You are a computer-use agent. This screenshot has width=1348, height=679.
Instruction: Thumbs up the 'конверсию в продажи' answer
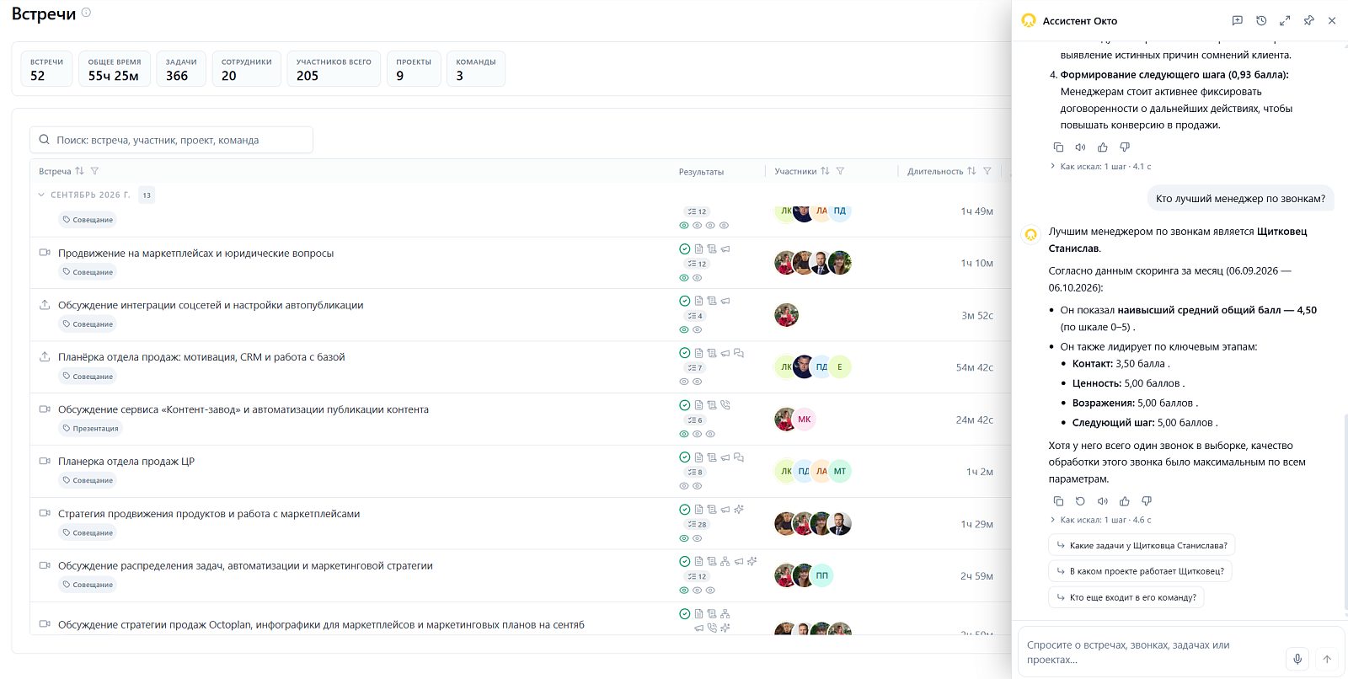point(1102,147)
